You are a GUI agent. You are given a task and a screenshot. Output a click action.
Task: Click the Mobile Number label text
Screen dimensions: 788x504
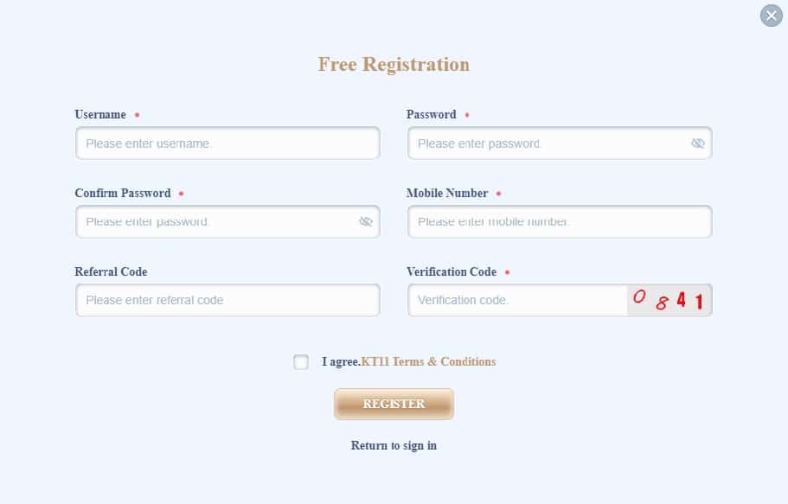(447, 193)
